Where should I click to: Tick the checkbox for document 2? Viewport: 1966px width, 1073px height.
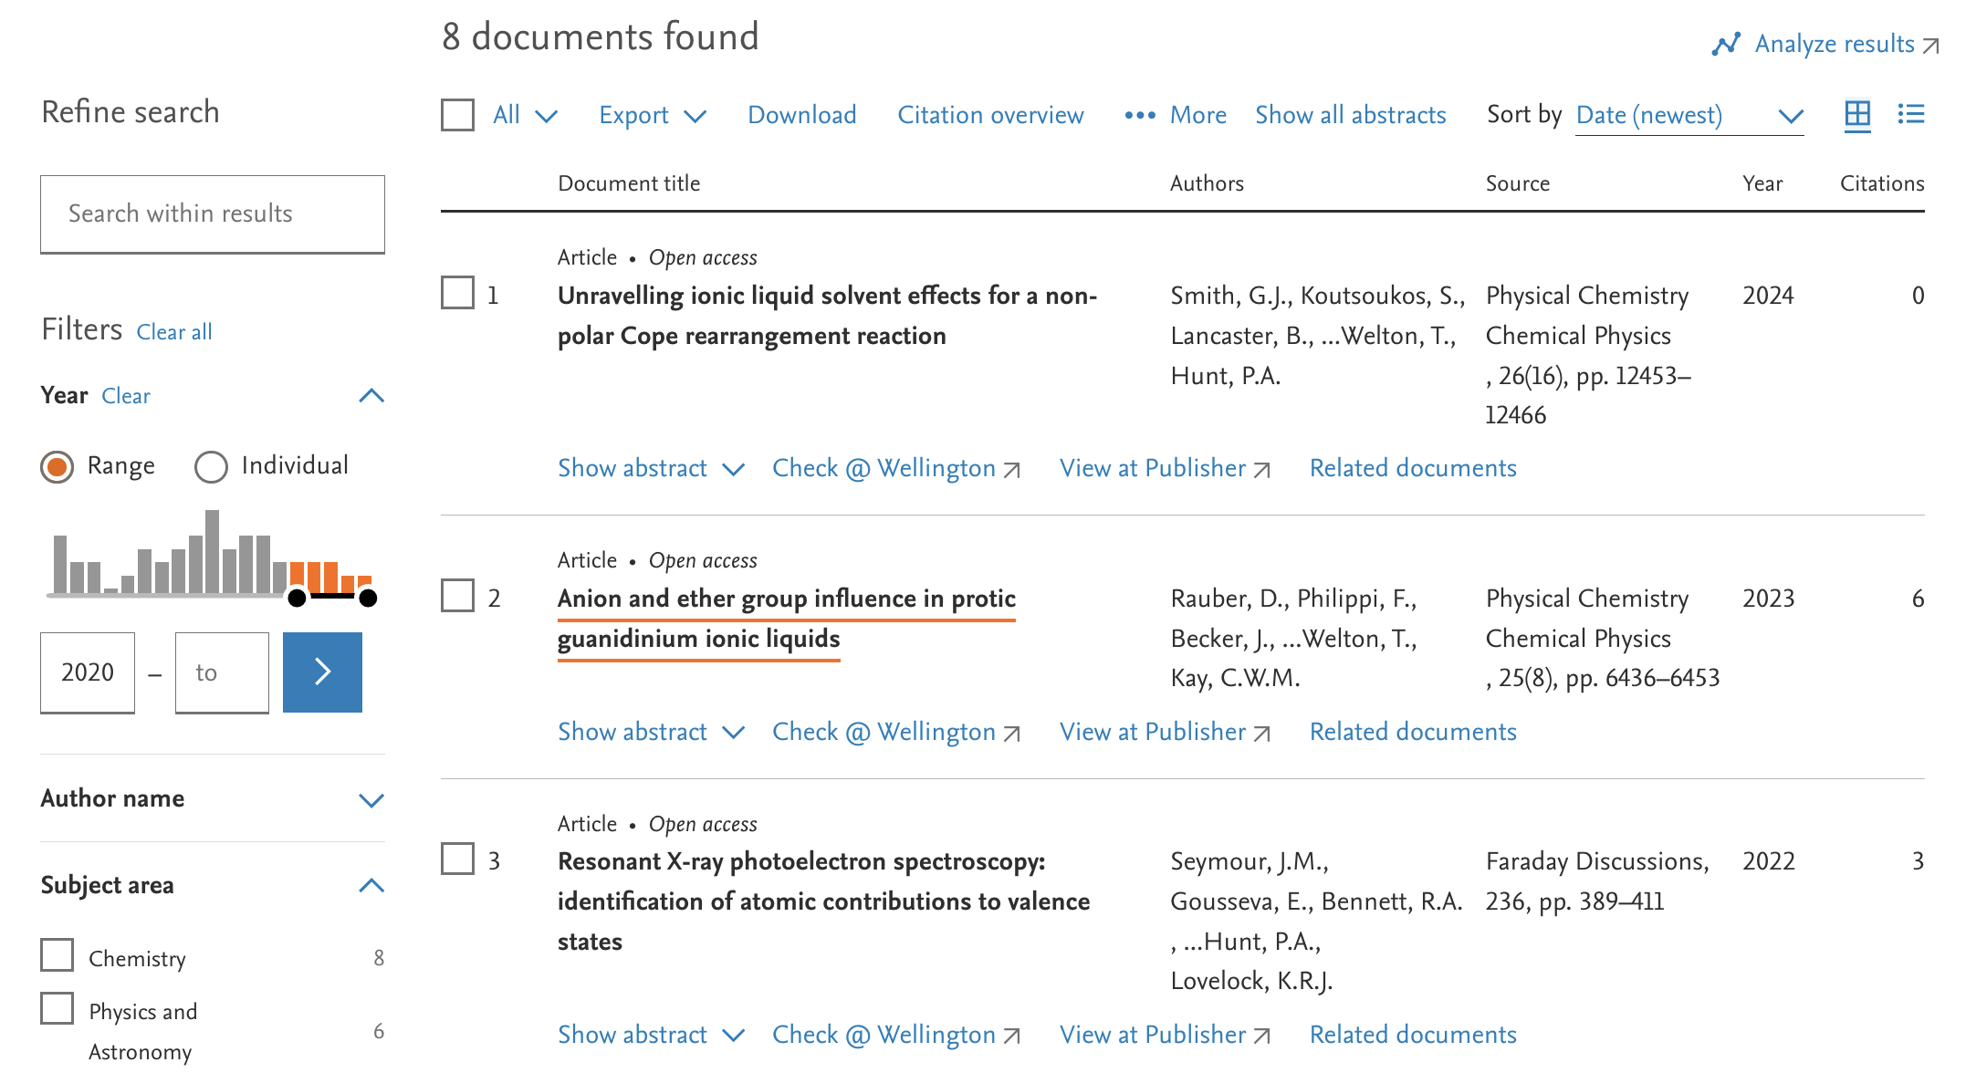(x=457, y=596)
